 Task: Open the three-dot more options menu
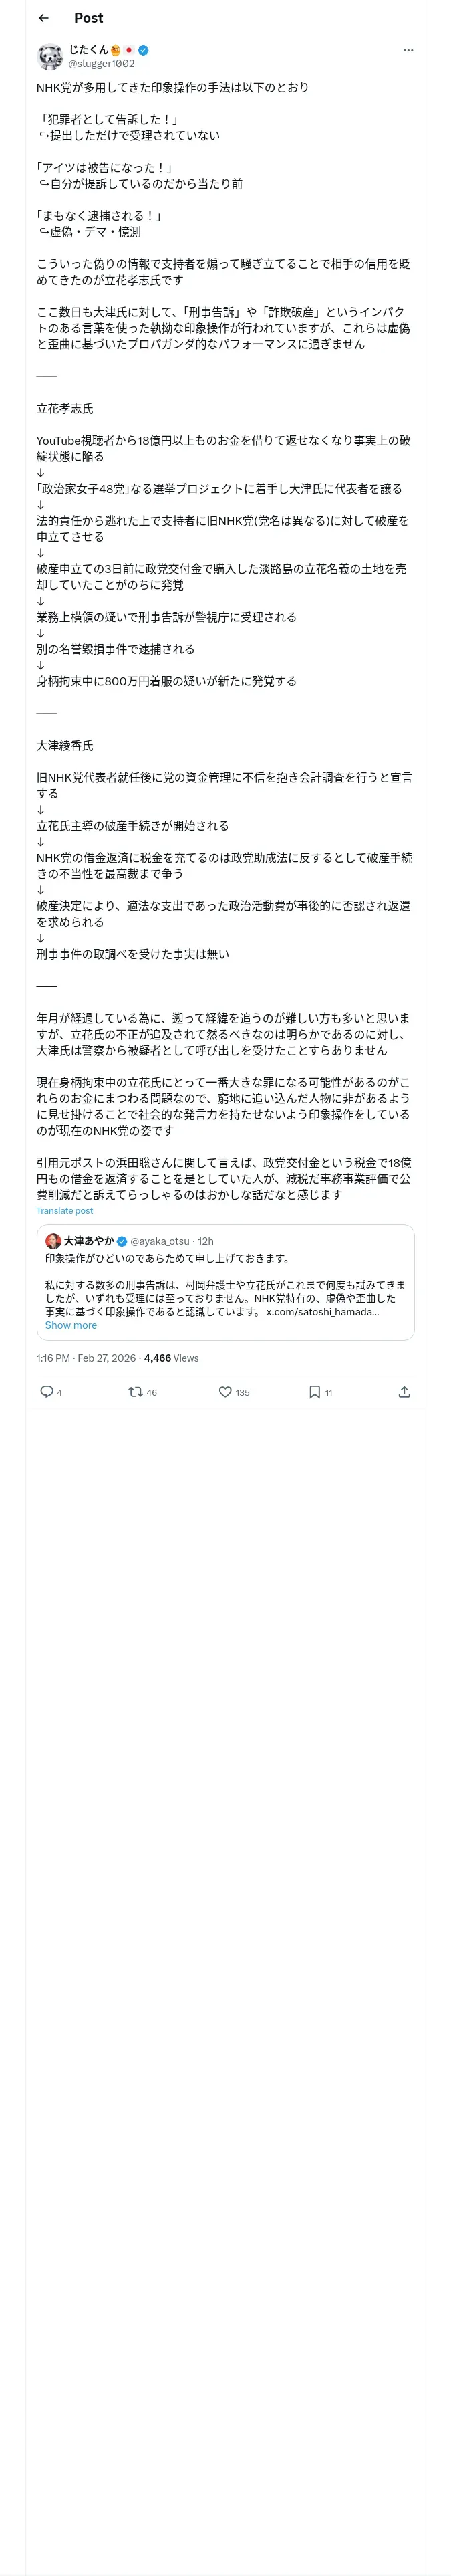[x=407, y=50]
